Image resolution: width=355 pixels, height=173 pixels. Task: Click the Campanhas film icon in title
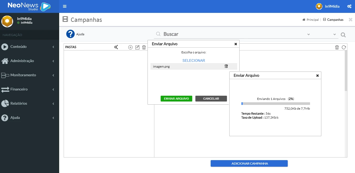(x=65, y=19)
